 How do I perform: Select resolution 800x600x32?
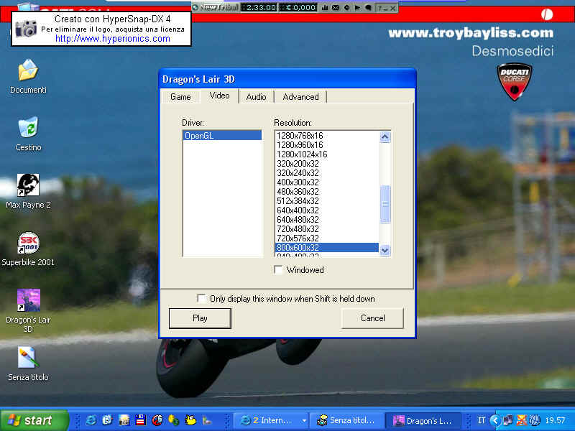327,248
